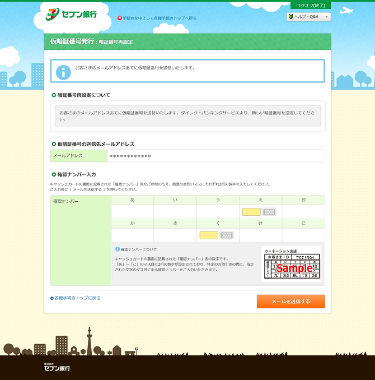Image resolution: width=375 pixels, height=380 pixels.
Task: Open software keyboard for え field
Action: [269, 212]
